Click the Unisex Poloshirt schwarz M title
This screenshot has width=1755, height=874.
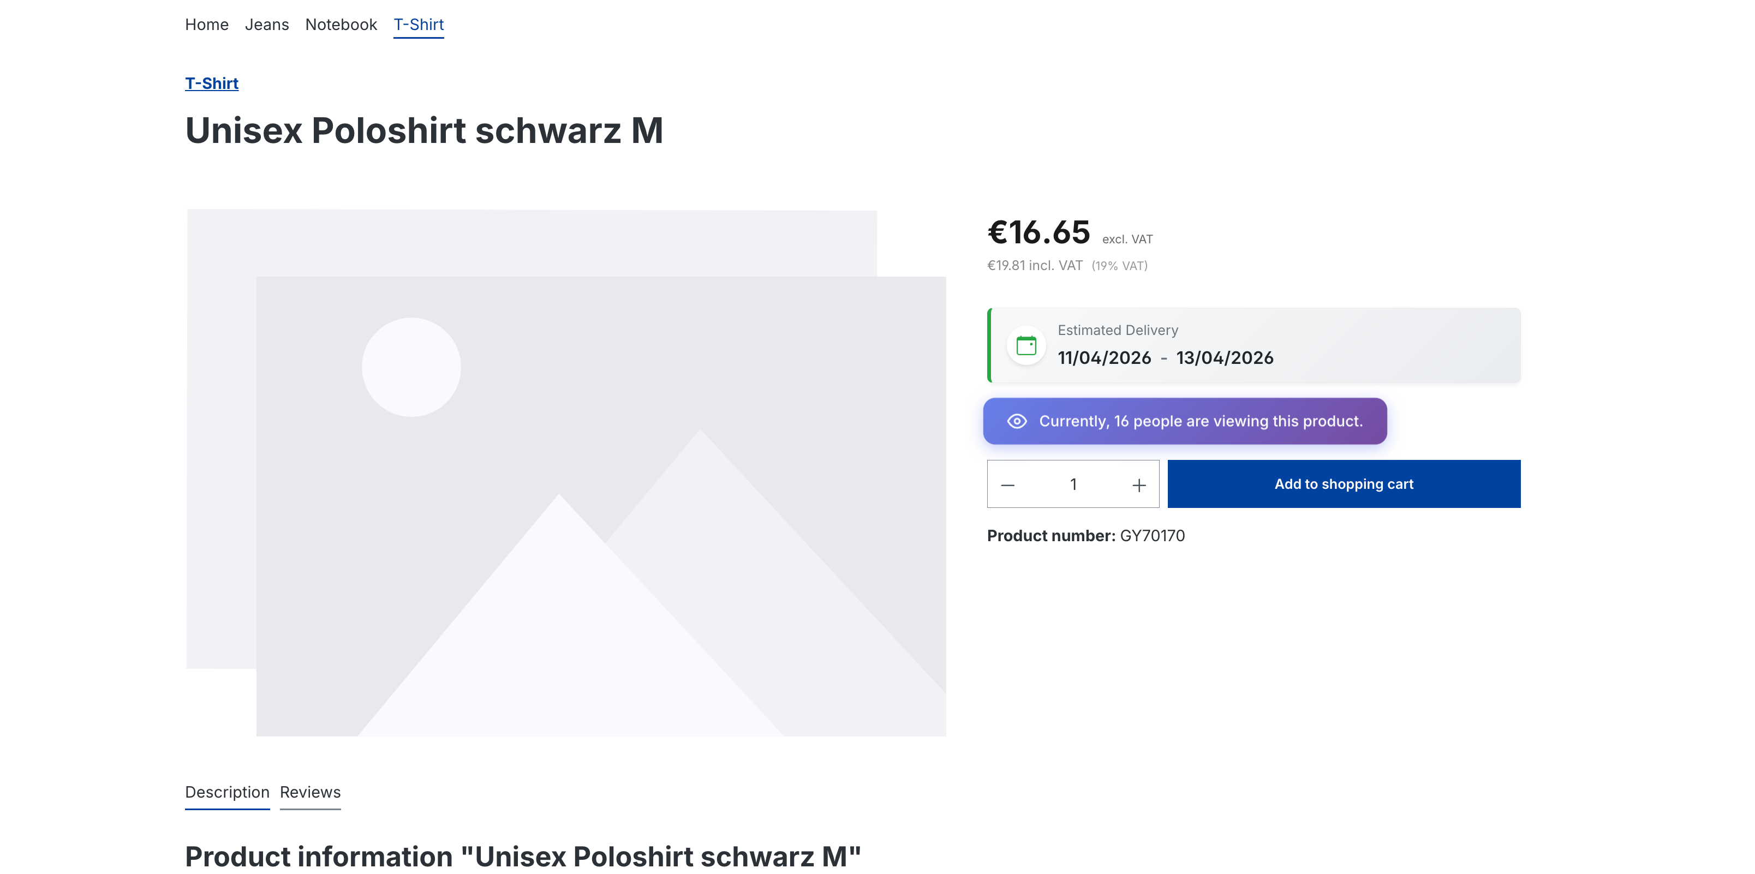[x=424, y=131]
